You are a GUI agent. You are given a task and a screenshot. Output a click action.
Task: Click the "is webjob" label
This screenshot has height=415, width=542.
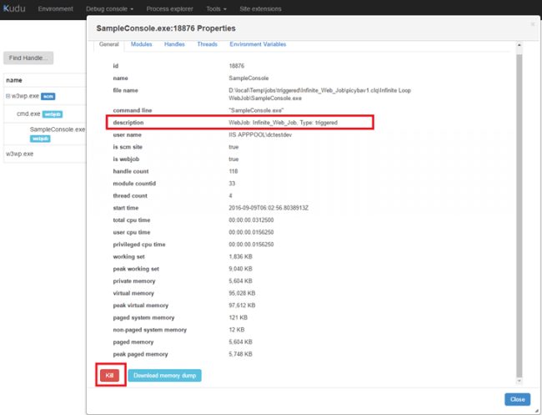click(x=126, y=159)
